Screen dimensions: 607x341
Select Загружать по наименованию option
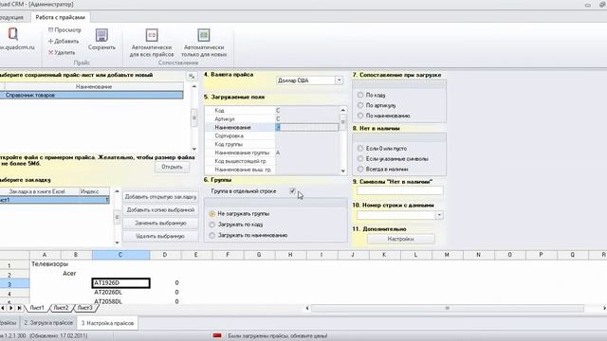[x=212, y=236]
